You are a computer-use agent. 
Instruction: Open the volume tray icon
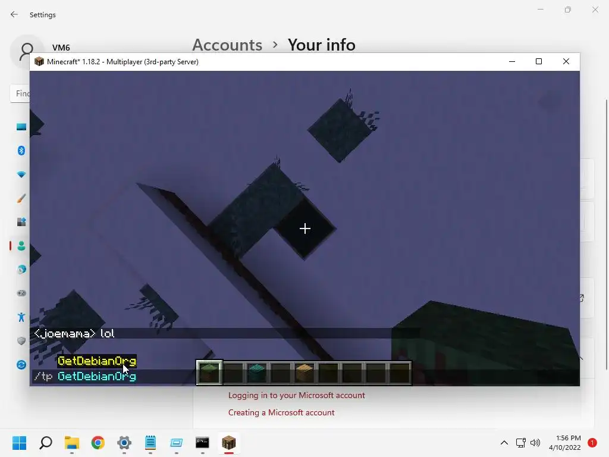point(535,443)
